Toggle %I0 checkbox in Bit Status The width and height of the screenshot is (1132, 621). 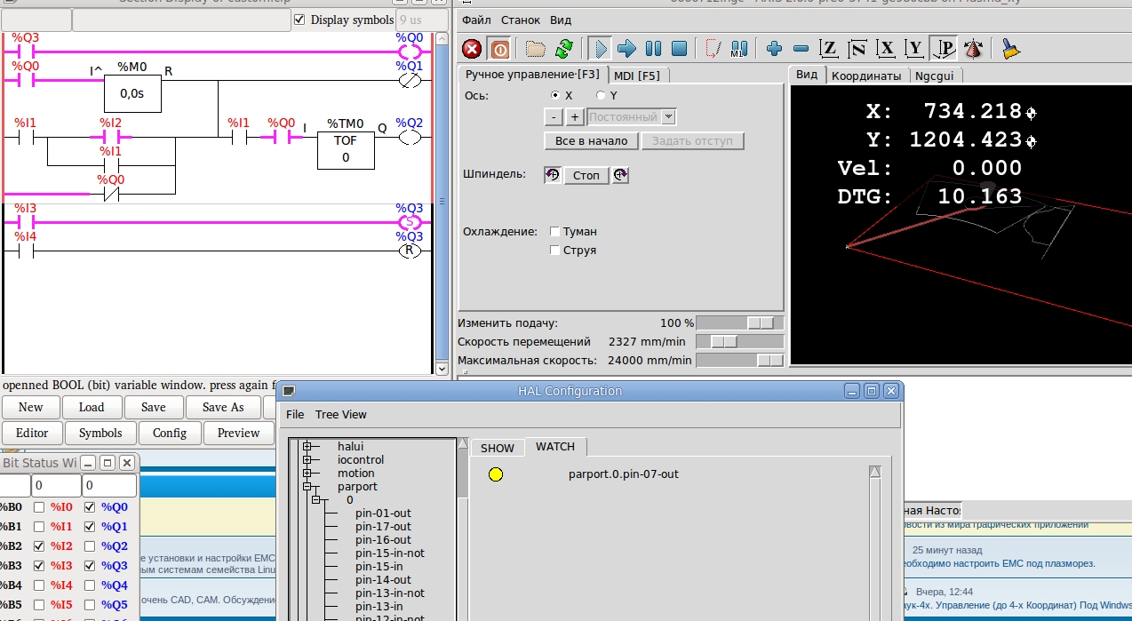[x=39, y=507]
